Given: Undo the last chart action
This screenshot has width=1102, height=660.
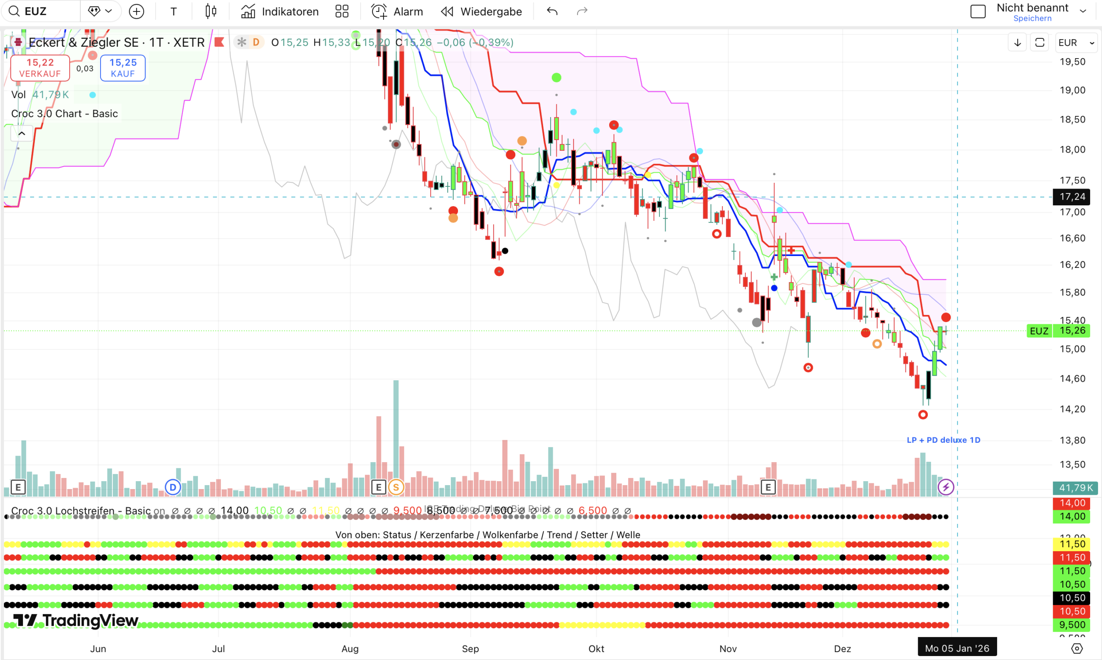Looking at the screenshot, I should 552,11.
